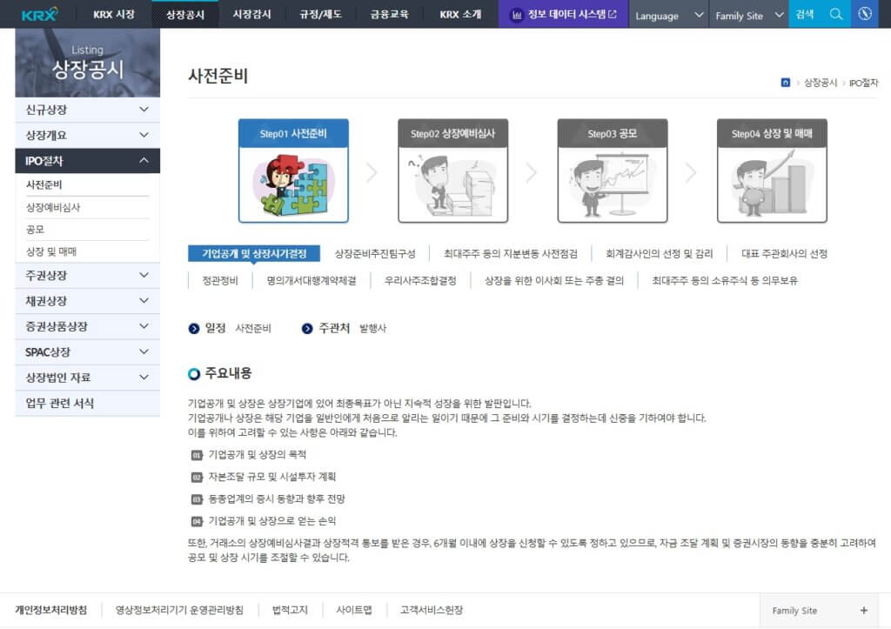The height and width of the screenshot is (629, 891).
Task: Click the Step01 사전준비 step card
Action: [293, 170]
